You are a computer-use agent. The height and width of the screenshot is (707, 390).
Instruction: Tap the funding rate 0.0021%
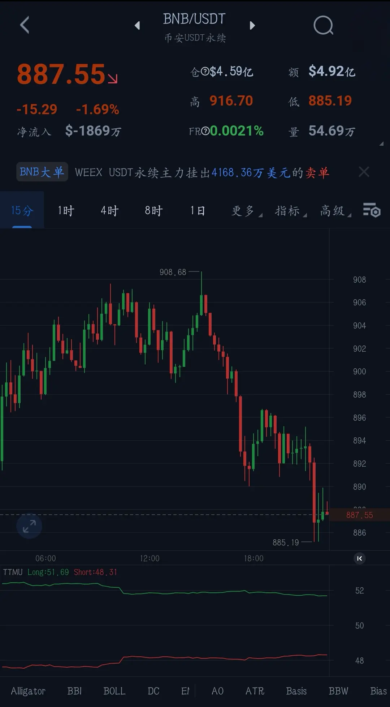tap(237, 131)
